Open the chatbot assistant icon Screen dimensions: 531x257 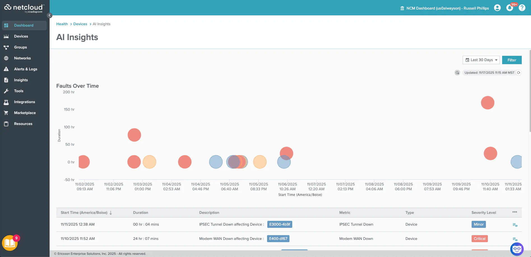(517, 249)
